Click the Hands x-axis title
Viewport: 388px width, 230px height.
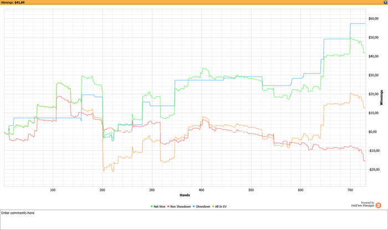coord(186,195)
